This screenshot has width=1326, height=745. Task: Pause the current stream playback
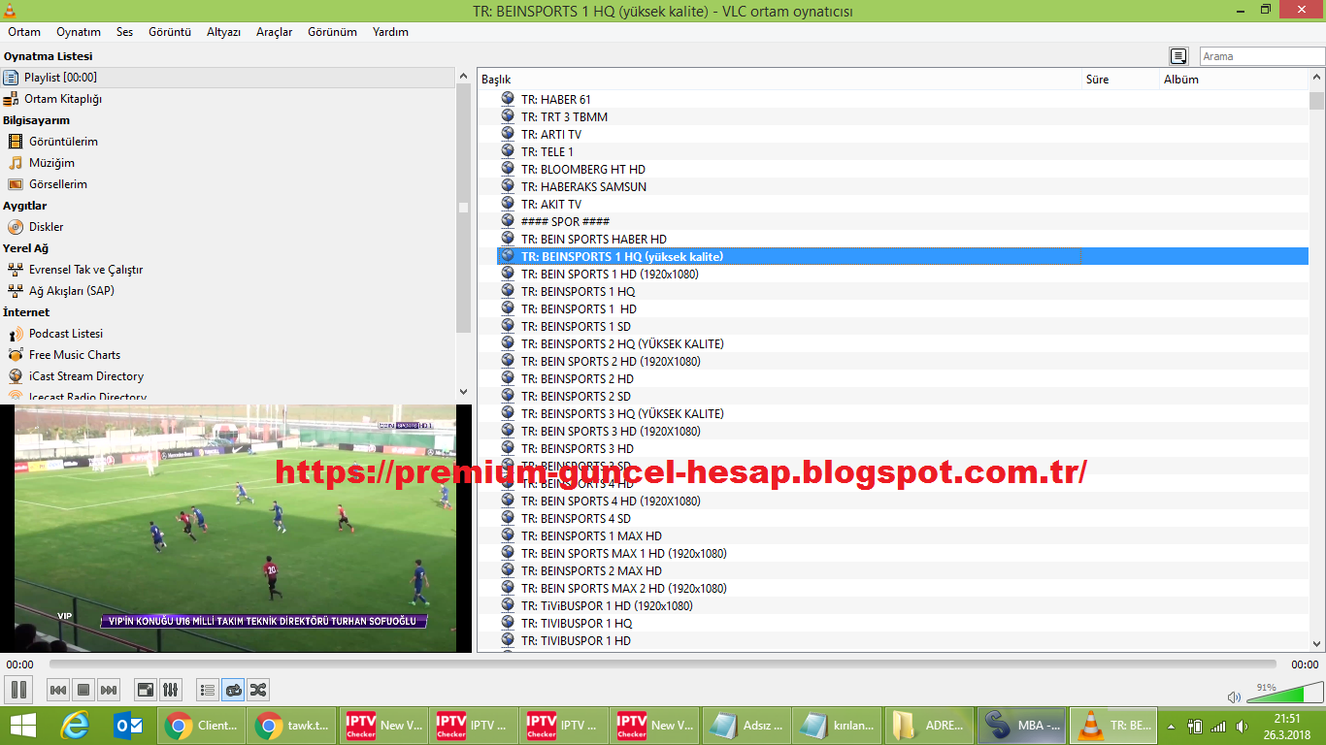(x=18, y=690)
